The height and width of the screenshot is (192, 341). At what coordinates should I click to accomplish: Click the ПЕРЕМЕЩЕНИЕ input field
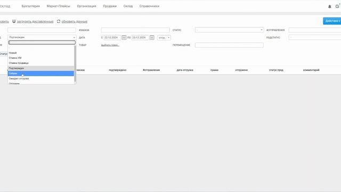pyautogui.click(x=229, y=45)
